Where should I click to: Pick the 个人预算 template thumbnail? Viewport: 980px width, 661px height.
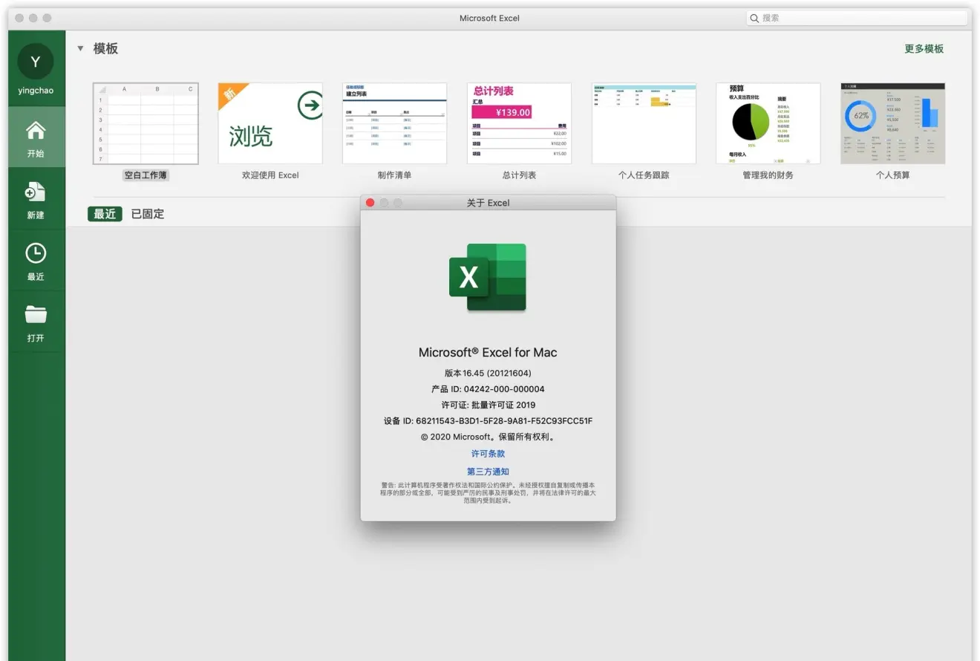point(892,123)
